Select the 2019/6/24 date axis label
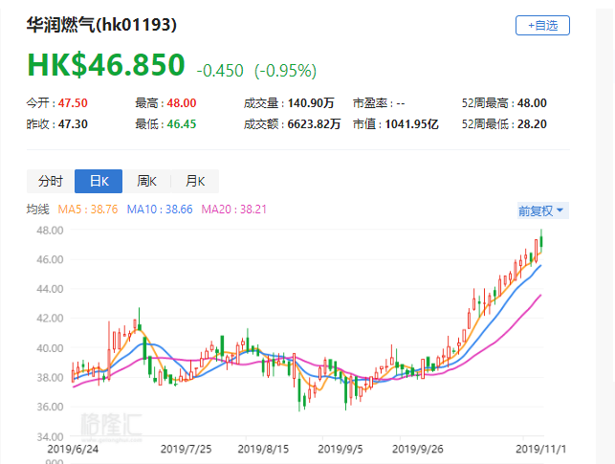Screen dimensions: 615x464 [x=72, y=447]
